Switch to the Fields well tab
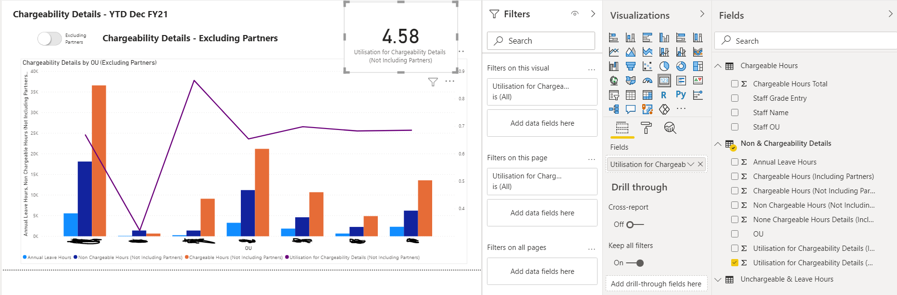Image resolution: width=897 pixels, height=295 pixels. pos(622,128)
